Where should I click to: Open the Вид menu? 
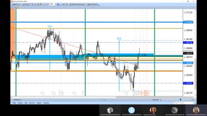click(x=26, y=103)
